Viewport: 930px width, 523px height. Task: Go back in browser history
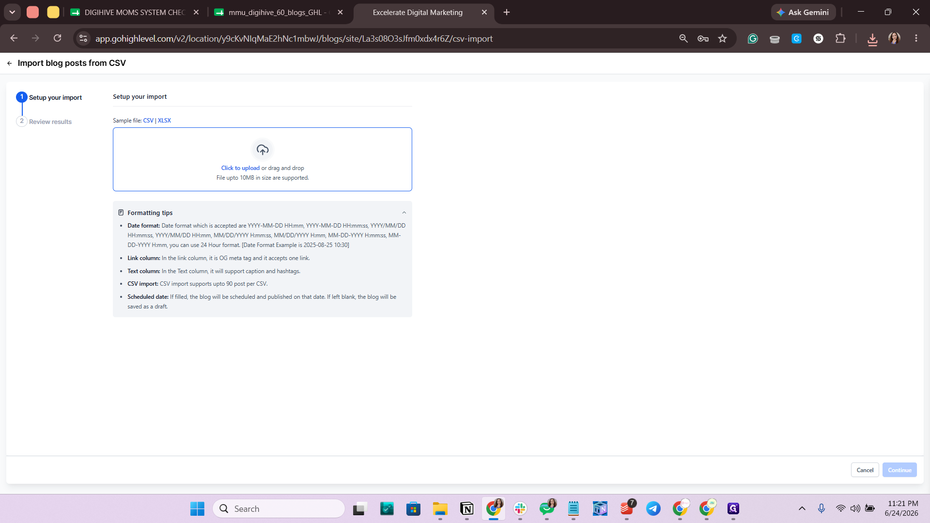pos(14,38)
